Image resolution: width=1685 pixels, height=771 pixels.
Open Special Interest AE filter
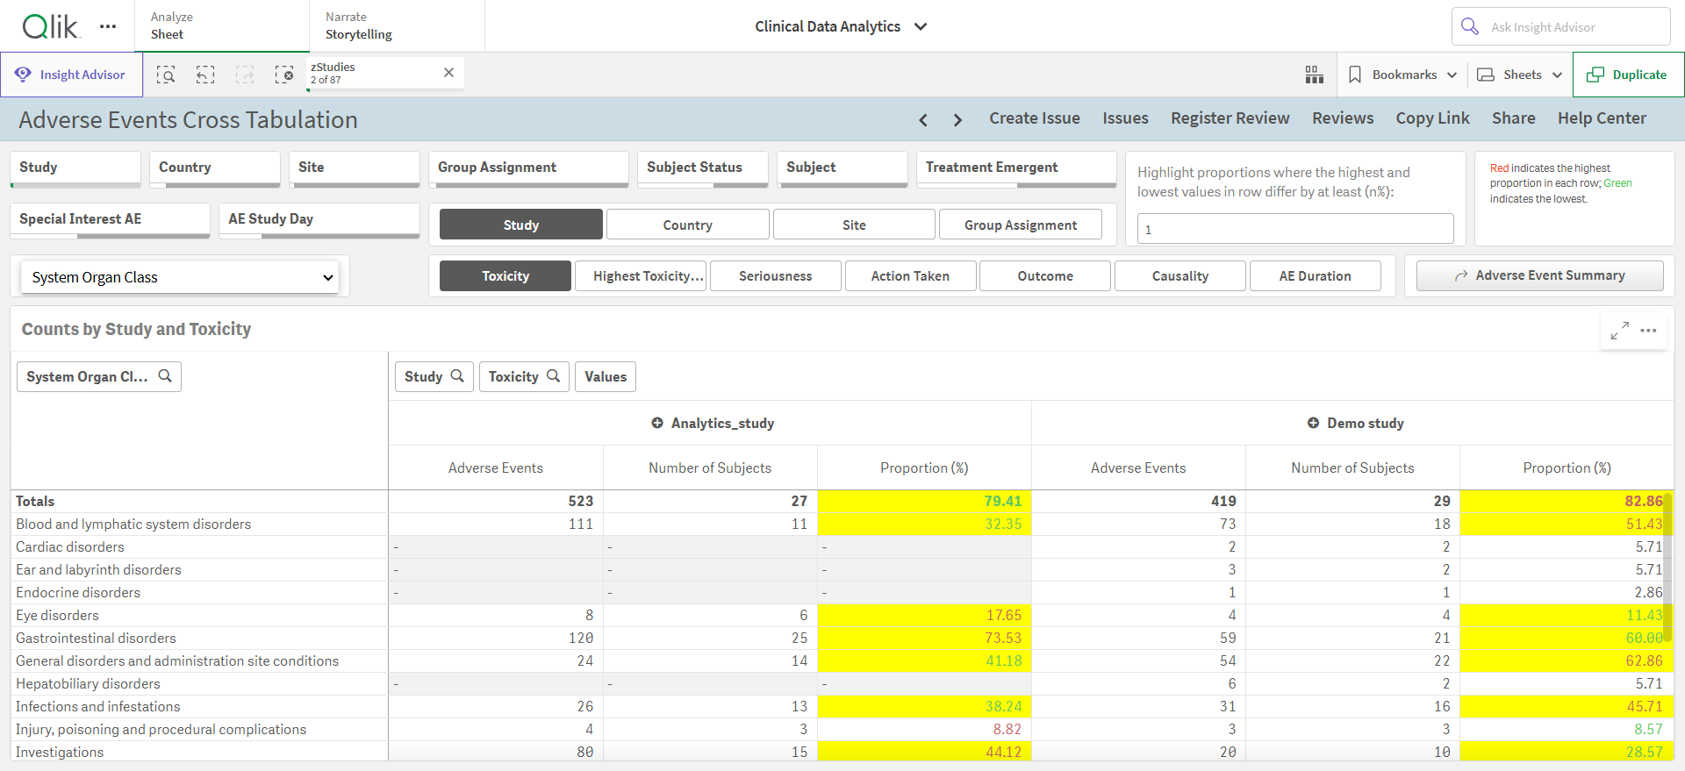click(x=110, y=220)
